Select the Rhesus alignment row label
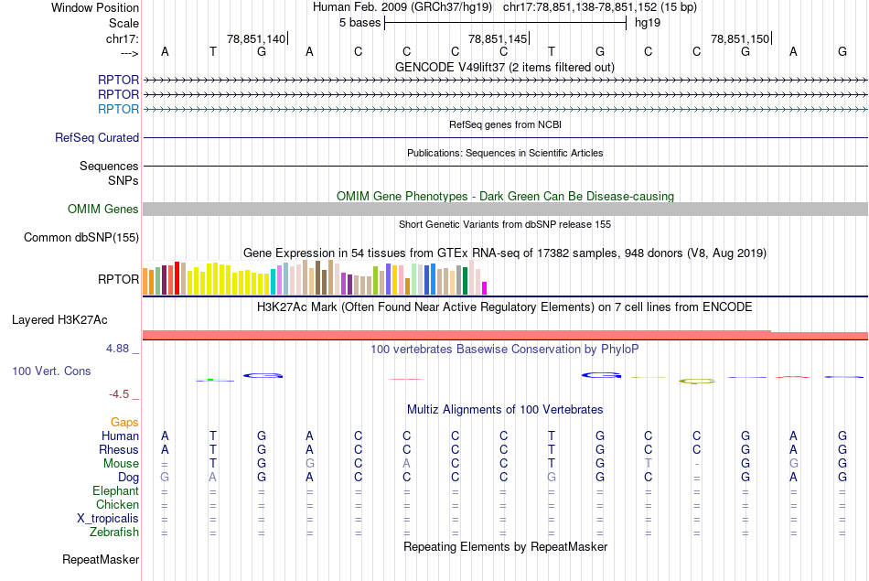This screenshot has width=869, height=581. pos(119,449)
